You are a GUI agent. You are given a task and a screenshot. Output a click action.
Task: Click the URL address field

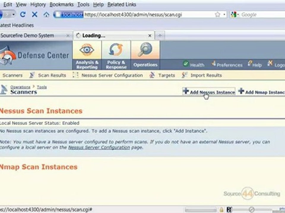coord(149,14)
